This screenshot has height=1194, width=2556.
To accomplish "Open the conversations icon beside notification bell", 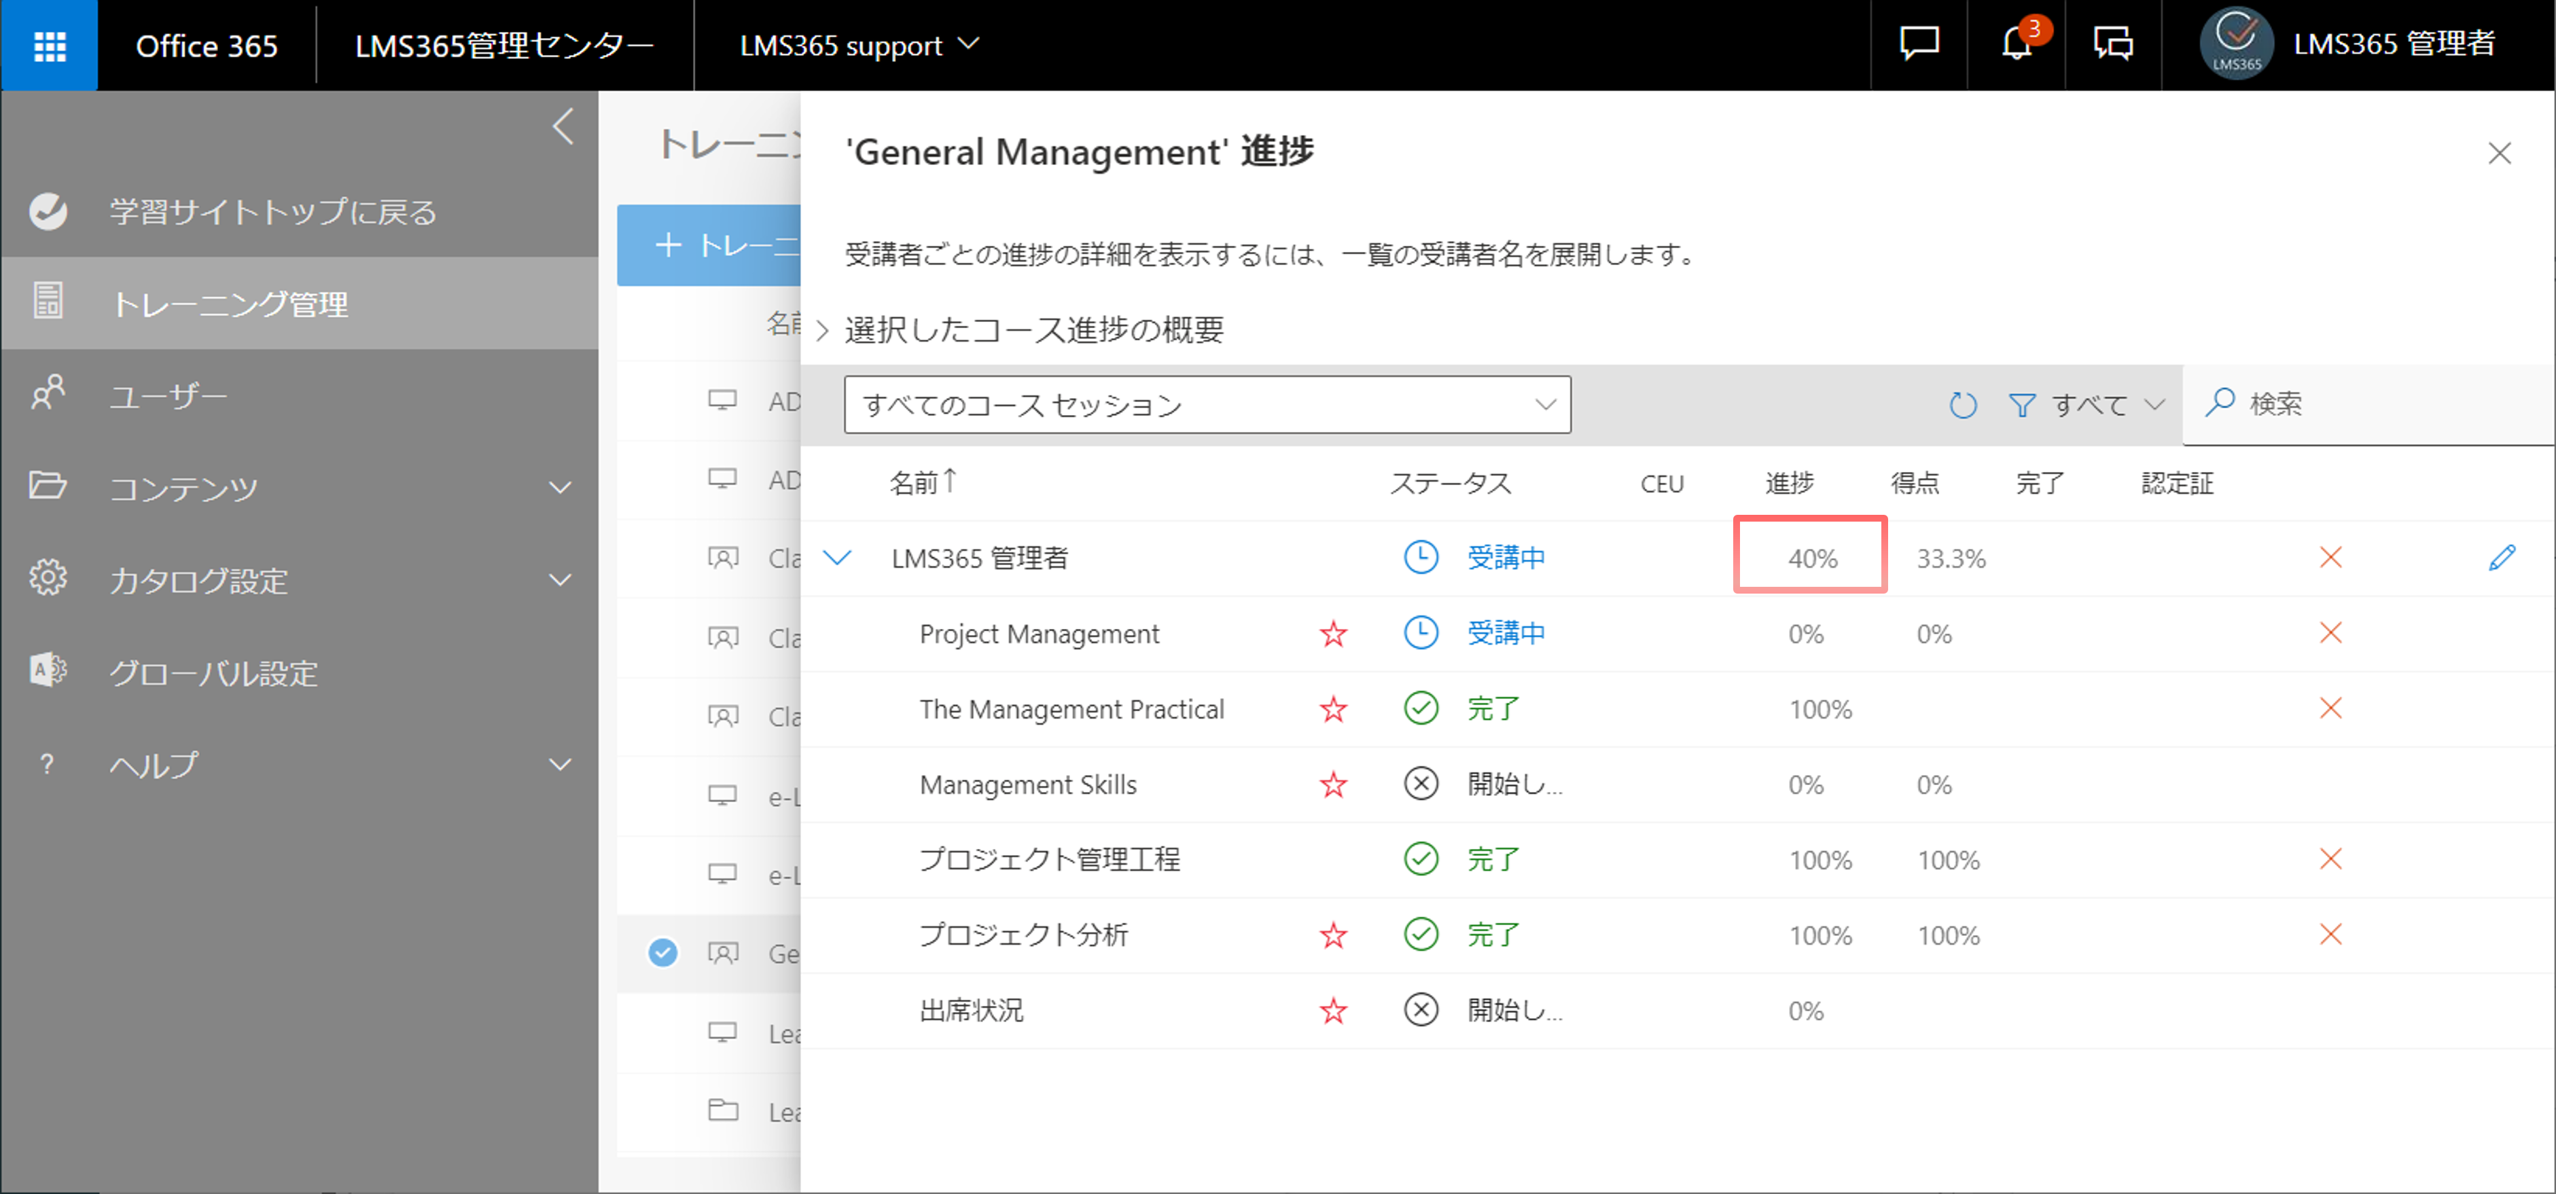I will (2114, 43).
